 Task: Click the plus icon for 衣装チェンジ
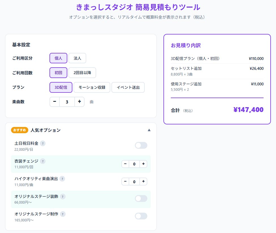(x=143, y=164)
